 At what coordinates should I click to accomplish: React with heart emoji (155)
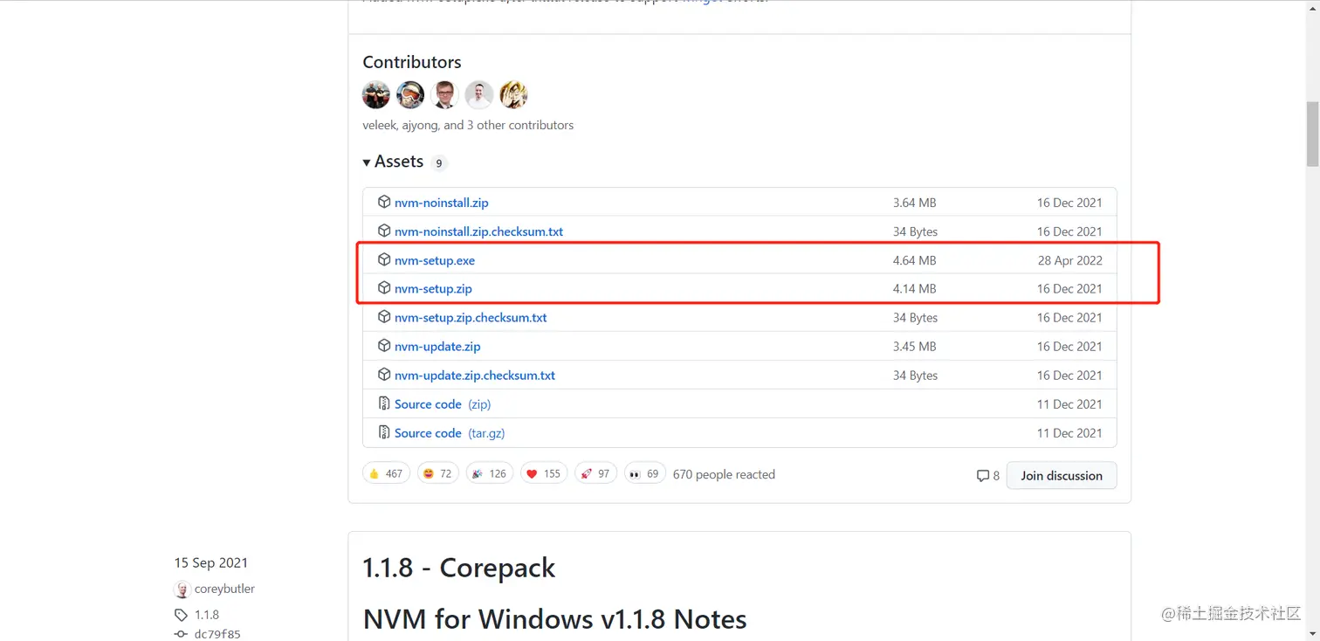[x=544, y=473]
